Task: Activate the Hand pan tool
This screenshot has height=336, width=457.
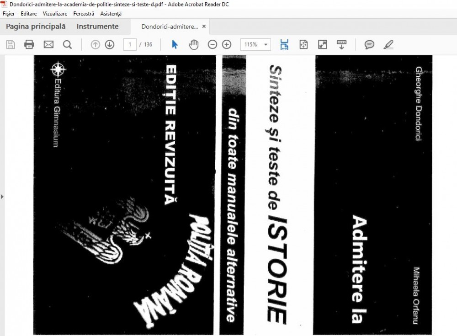Action: pos(193,45)
